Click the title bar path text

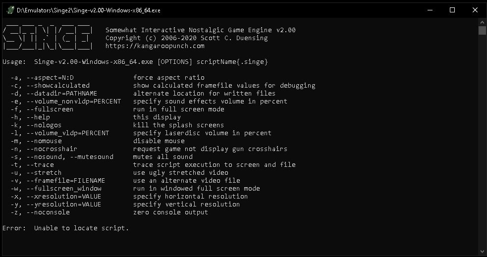(89, 10)
